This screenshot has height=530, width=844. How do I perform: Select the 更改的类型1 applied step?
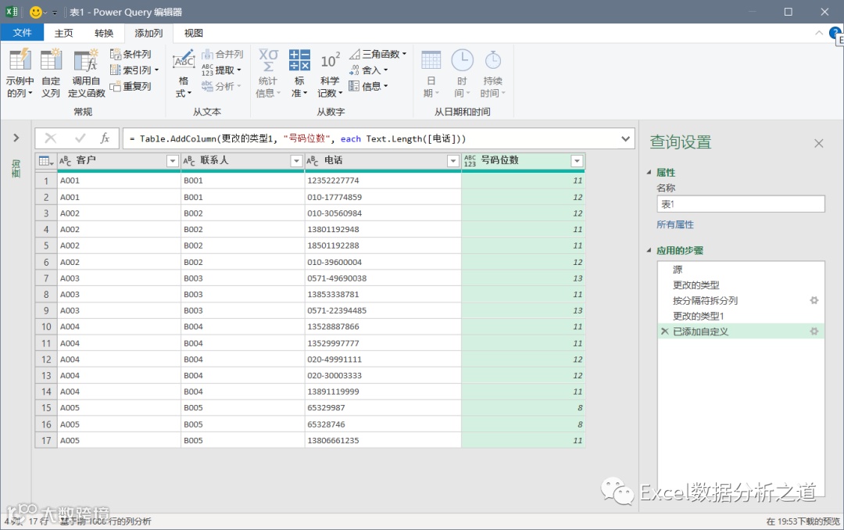click(741, 316)
